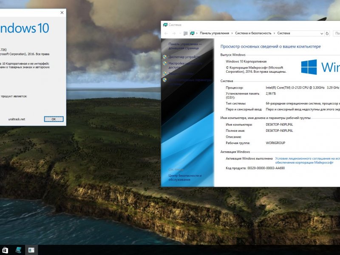
Task: Click DESKTOP-N0PLP6L in the Полное имя row
Action: coord(279,130)
